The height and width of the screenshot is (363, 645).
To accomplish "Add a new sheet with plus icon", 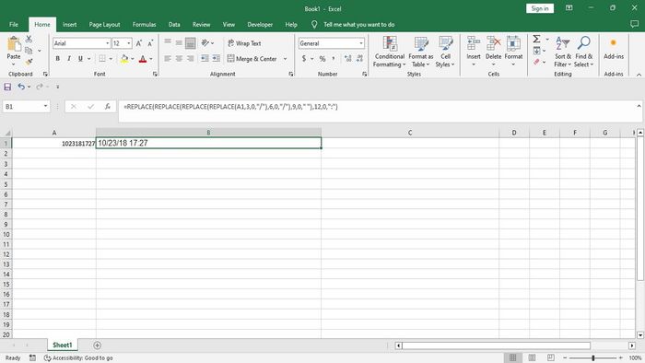I will click(97, 345).
